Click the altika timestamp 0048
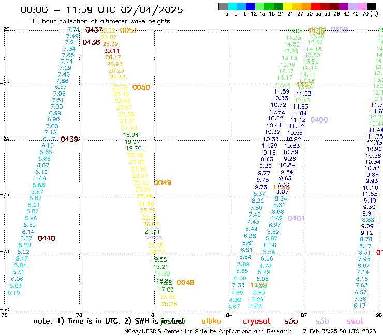383x336 pixels. point(185,283)
